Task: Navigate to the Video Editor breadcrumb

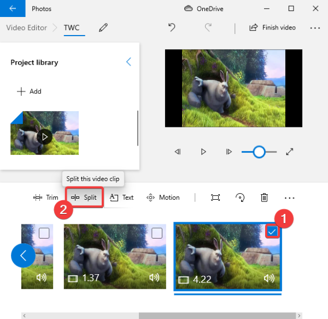Action: click(27, 27)
